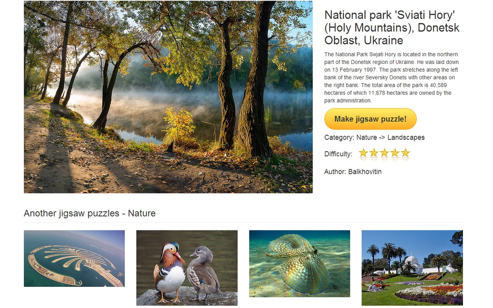Click author name Balkhovitin
The image size is (493, 308).
(x=365, y=172)
